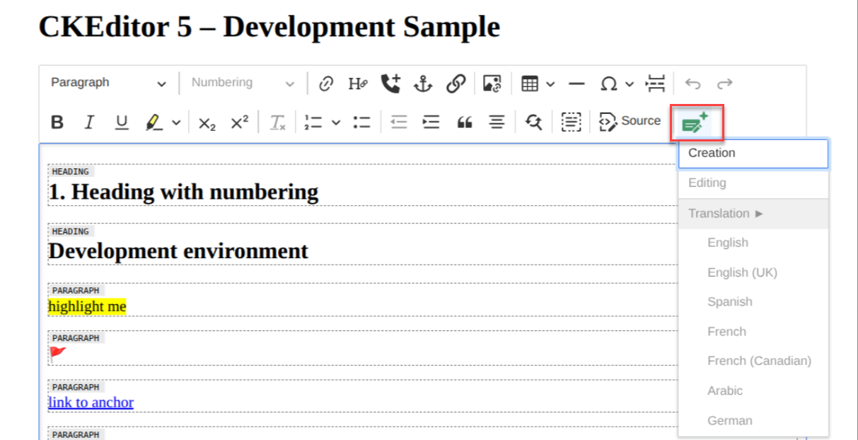
Task: Toggle italic formatting
Action: 89,122
